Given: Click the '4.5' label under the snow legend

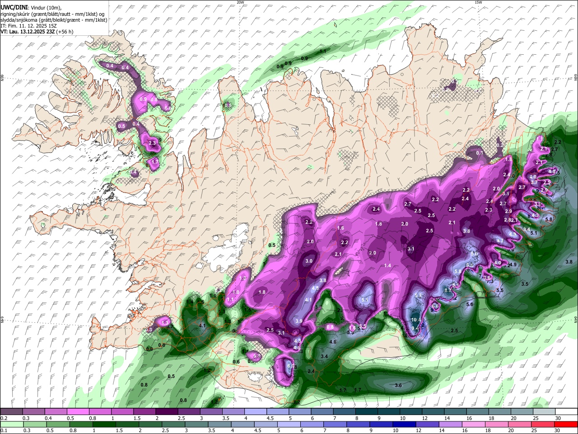Looking at the screenshot, I should 270,418.
